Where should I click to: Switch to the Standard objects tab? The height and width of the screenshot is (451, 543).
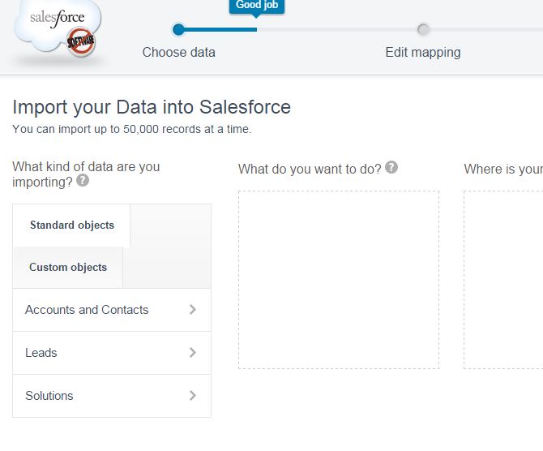click(72, 225)
